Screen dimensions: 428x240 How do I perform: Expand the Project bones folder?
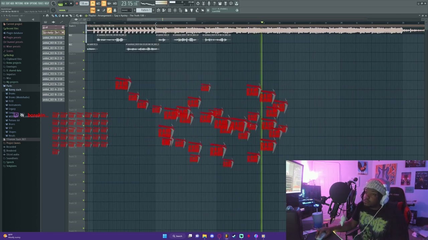click(13, 143)
